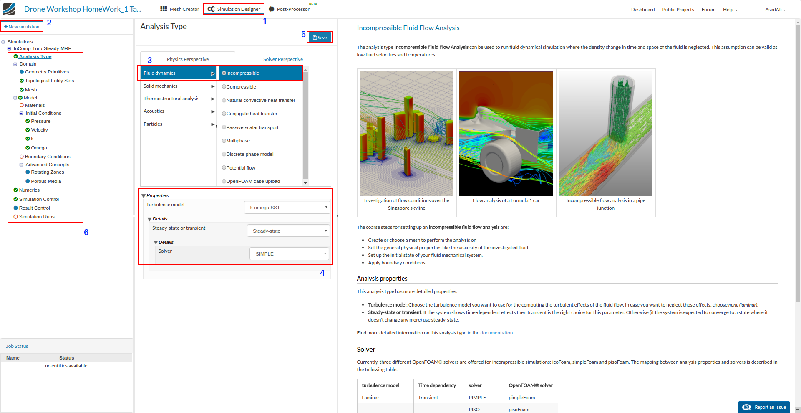Screen dimensions: 801x413
Task: Click red circle icon beside Materials
Action: (x=22, y=105)
